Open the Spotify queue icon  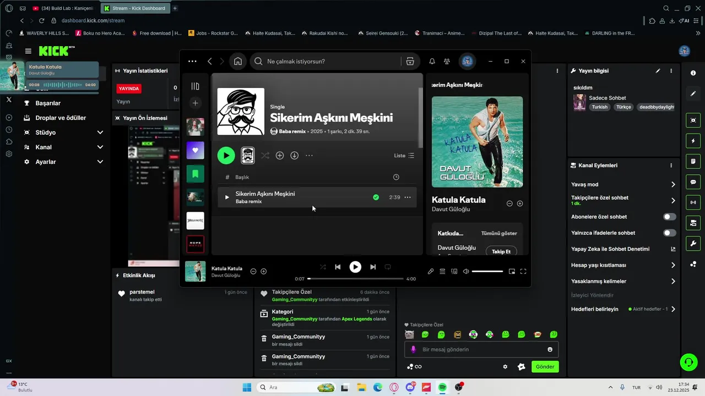pos(442,271)
